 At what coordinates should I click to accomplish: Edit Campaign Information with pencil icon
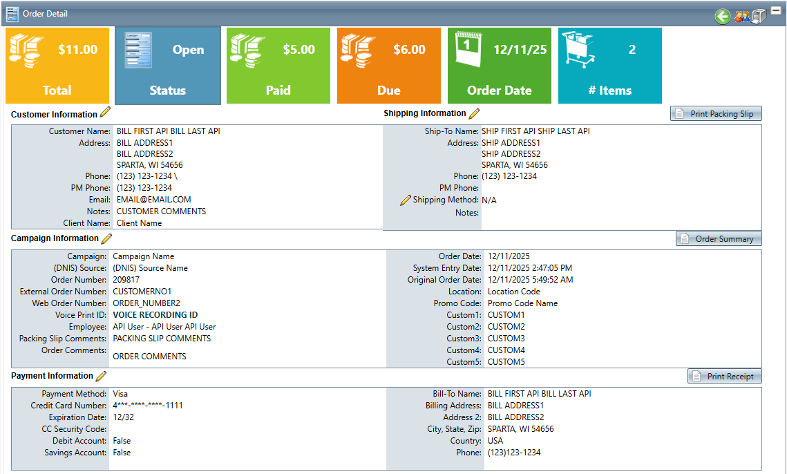pos(106,238)
